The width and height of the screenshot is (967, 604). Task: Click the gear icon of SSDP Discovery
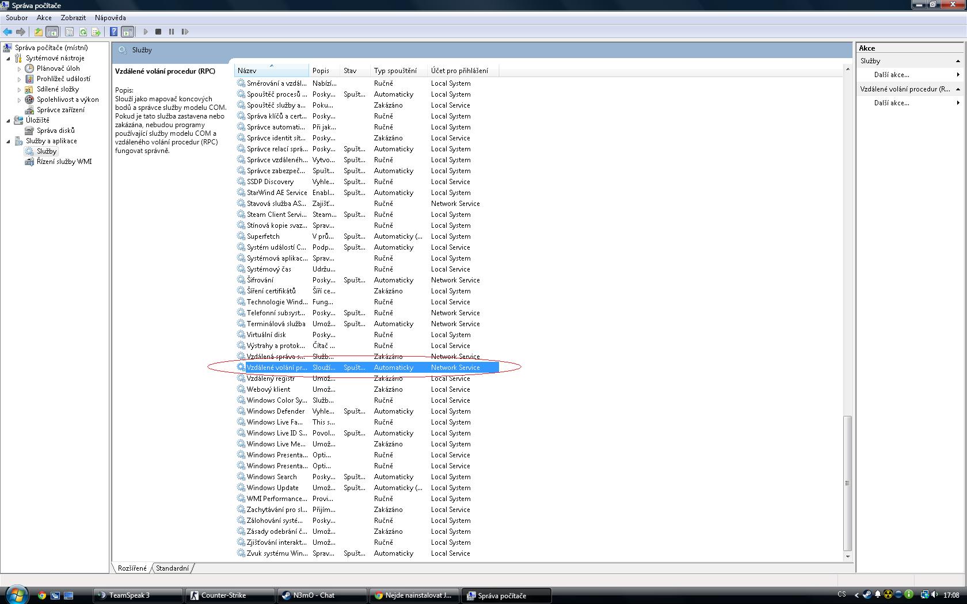(x=241, y=182)
